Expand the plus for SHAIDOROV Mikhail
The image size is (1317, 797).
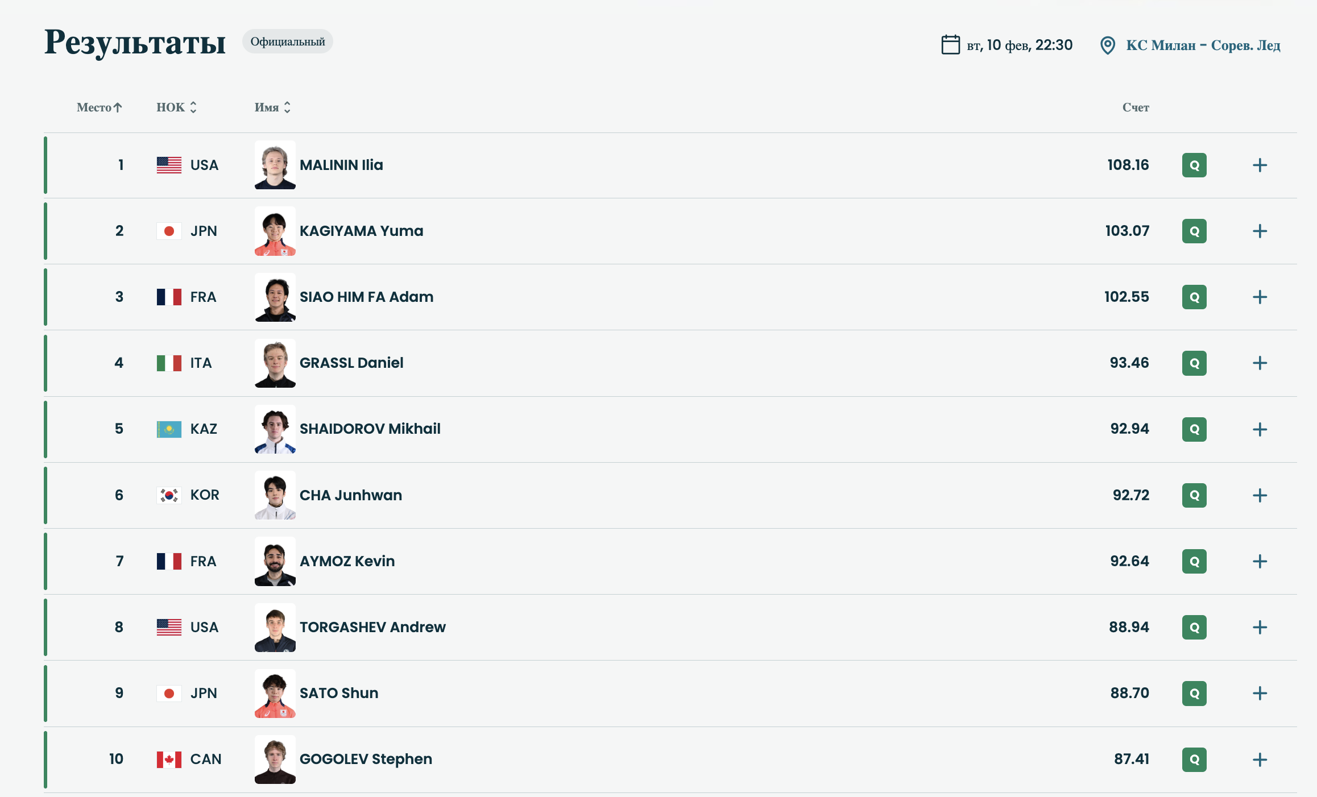coord(1260,429)
